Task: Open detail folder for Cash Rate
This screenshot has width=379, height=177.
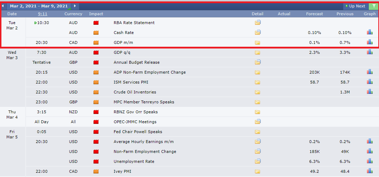Action: pos(258,32)
